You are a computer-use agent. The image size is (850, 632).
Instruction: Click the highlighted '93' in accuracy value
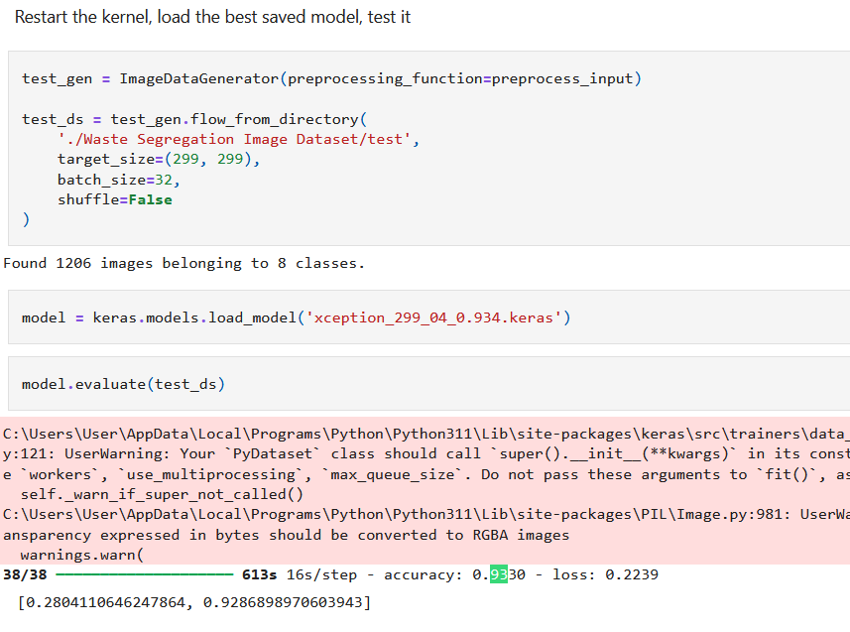pyautogui.click(x=498, y=574)
